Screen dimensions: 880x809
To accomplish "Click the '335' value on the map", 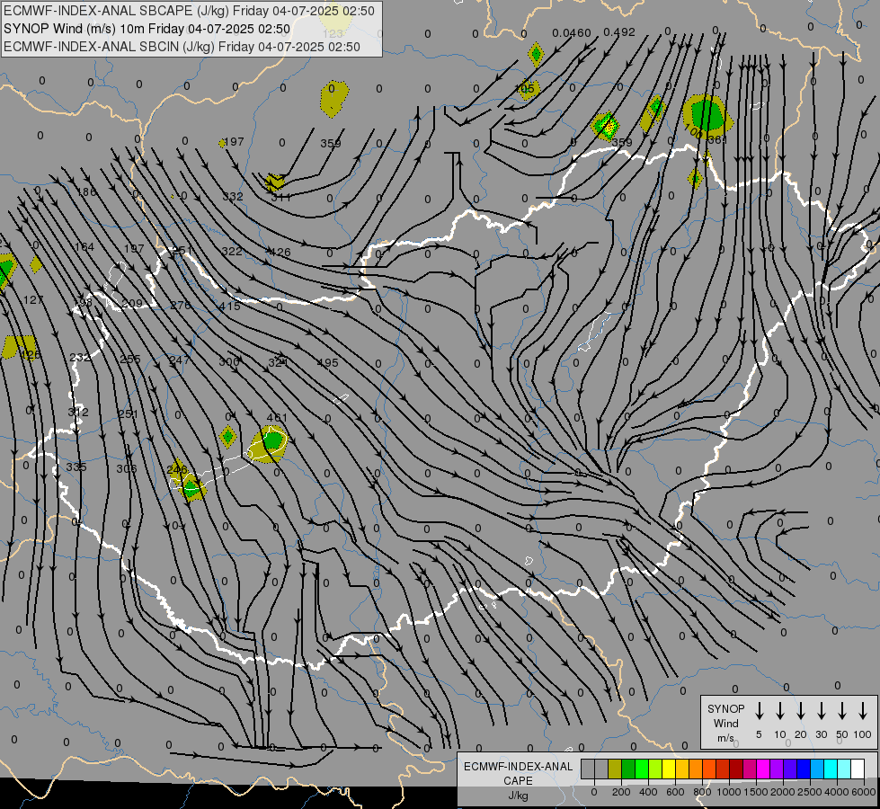I will tap(76, 467).
